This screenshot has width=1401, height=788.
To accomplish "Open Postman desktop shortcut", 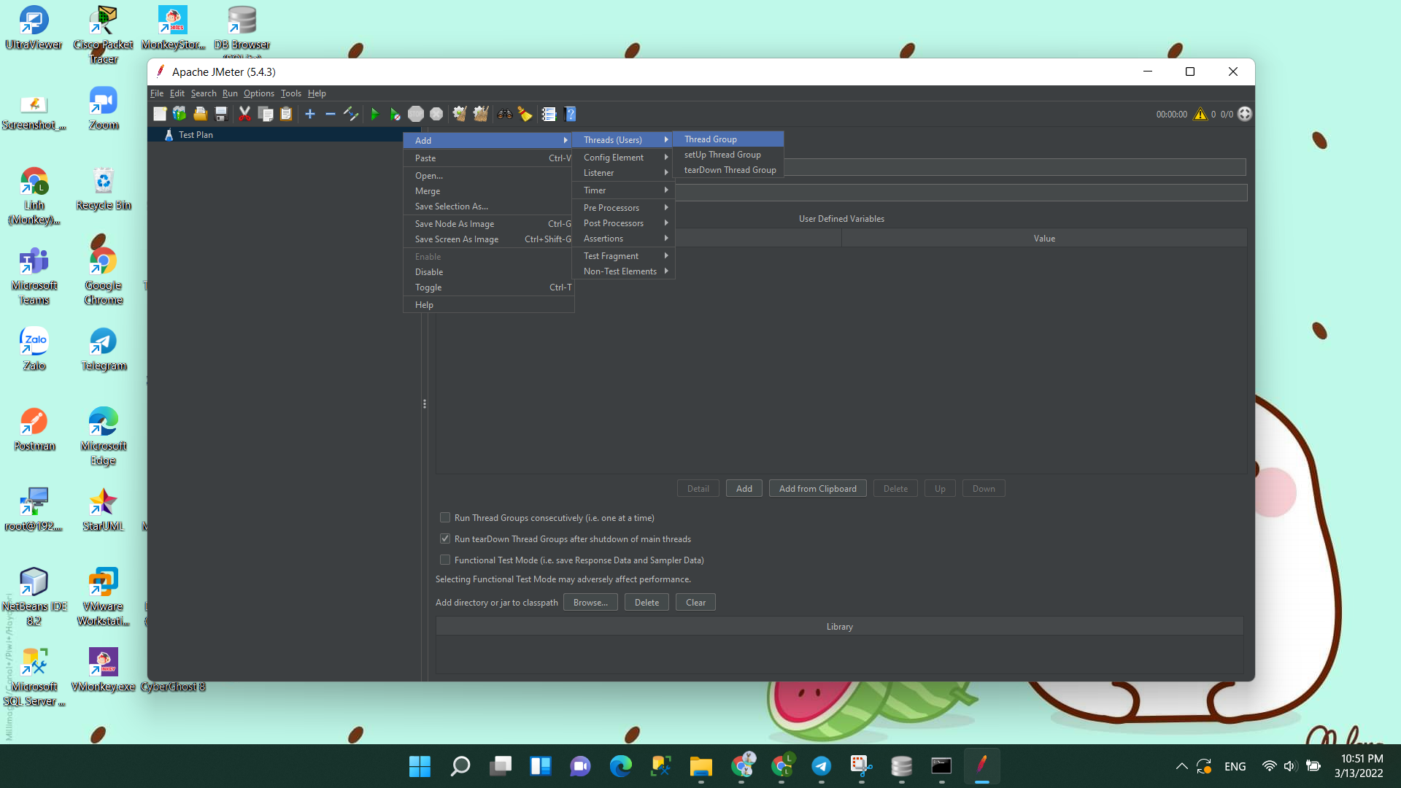I will (x=34, y=430).
